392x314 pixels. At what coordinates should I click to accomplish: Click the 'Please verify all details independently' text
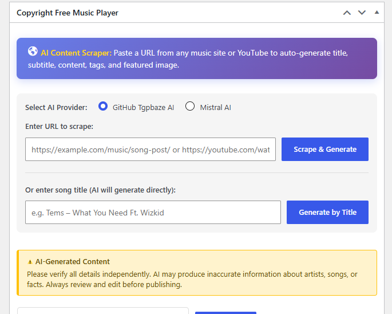[89, 274]
